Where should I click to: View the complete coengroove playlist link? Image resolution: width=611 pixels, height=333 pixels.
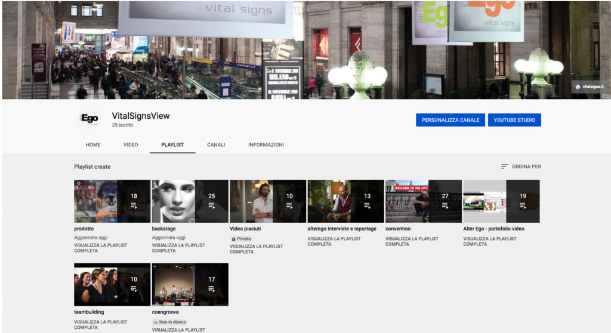coord(178,330)
